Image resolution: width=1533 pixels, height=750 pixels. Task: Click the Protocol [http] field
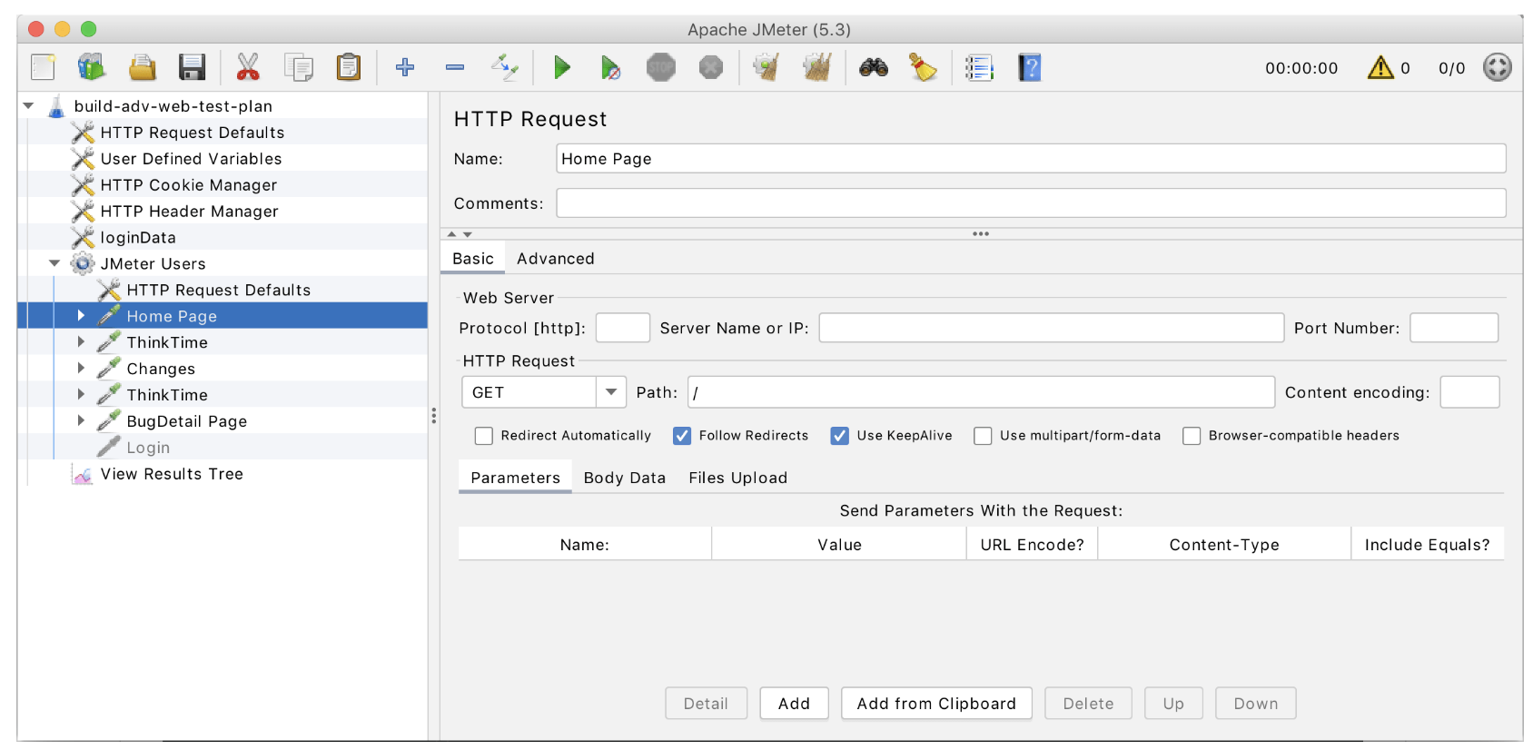click(x=623, y=328)
